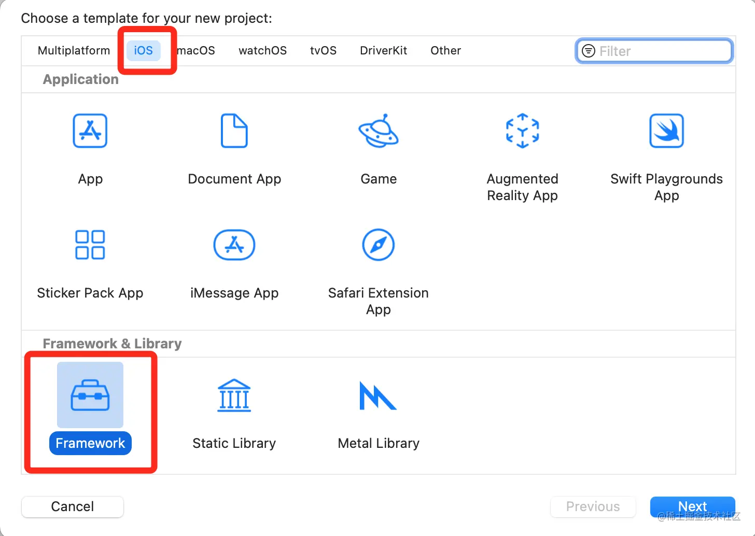Screen dimensions: 755x536
Task: Choose the Static Library building icon
Action: [234, 395]
